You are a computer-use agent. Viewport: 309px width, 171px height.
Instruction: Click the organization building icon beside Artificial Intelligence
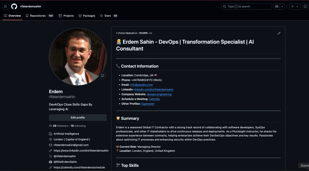[x=50, y=134]
